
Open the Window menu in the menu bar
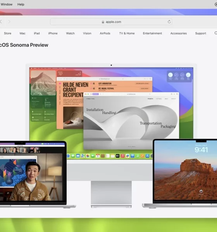(7, 4)
